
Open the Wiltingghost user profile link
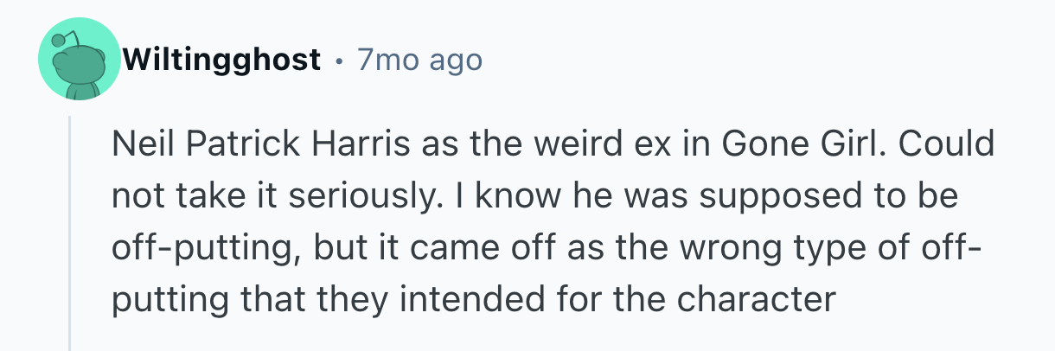[222, 61]
